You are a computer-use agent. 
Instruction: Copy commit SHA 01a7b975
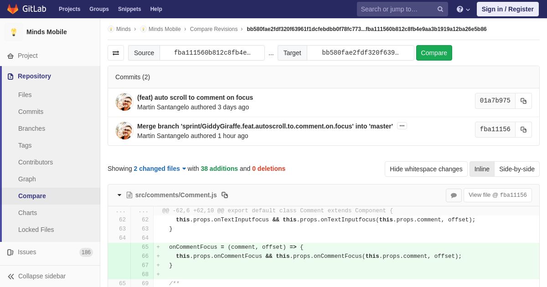(523, 101)
